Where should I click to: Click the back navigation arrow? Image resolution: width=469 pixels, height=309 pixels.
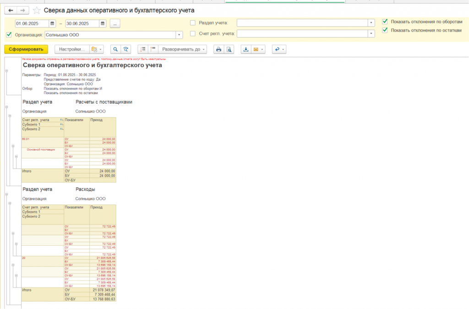(11, 10)
